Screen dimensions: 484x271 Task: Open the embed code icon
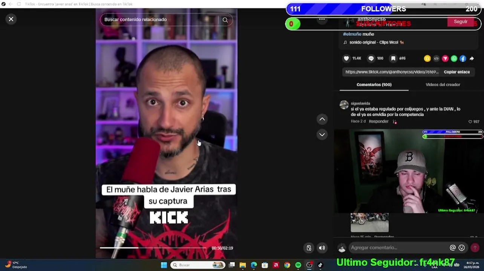[436, 58]
